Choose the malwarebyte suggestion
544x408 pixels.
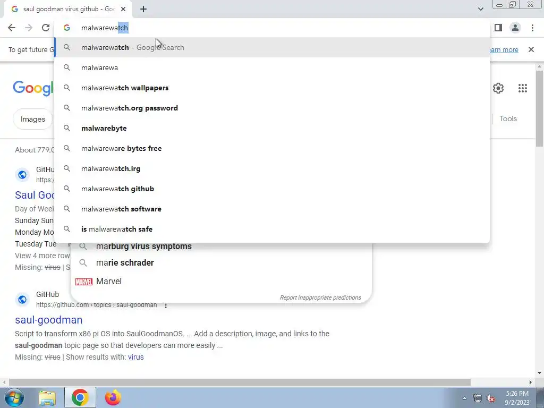click(x=272, y=128)
